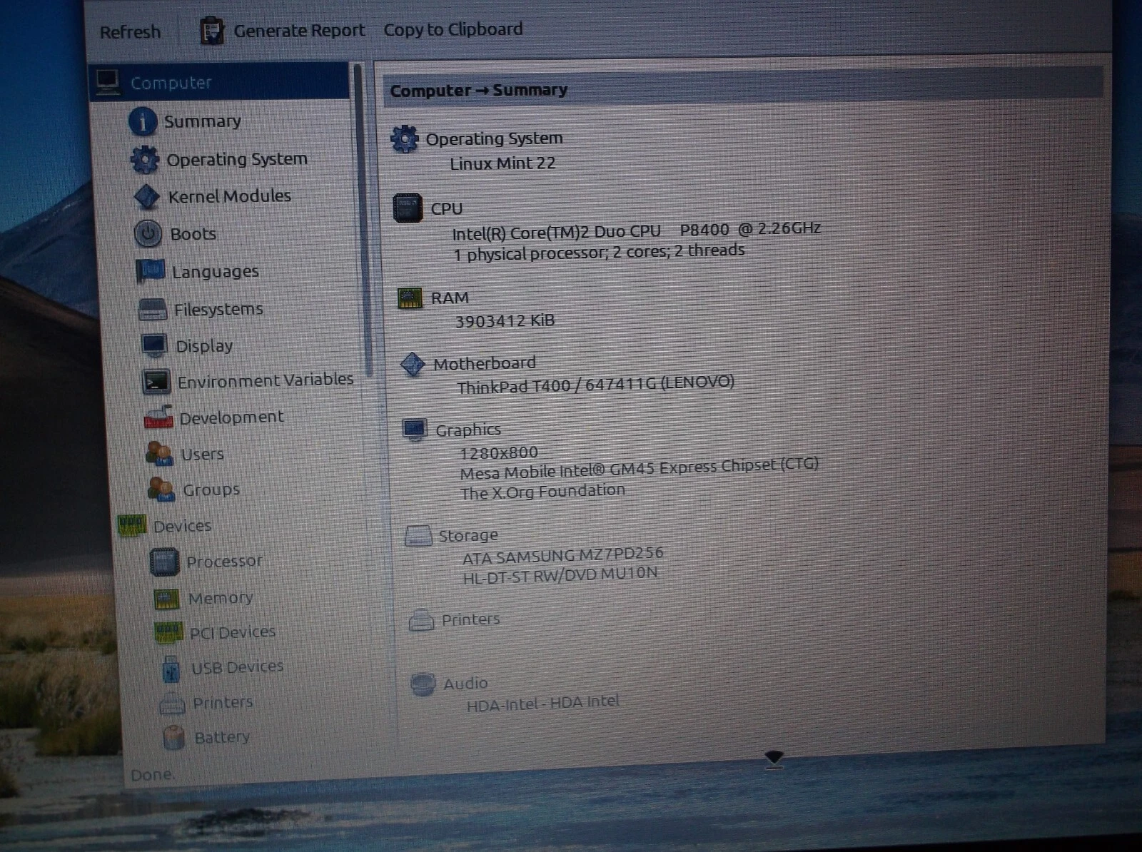Screen dimensions: 1142x852
Task: Click Operating System gear icon in summary pane
Action: (x=405, y=139)
